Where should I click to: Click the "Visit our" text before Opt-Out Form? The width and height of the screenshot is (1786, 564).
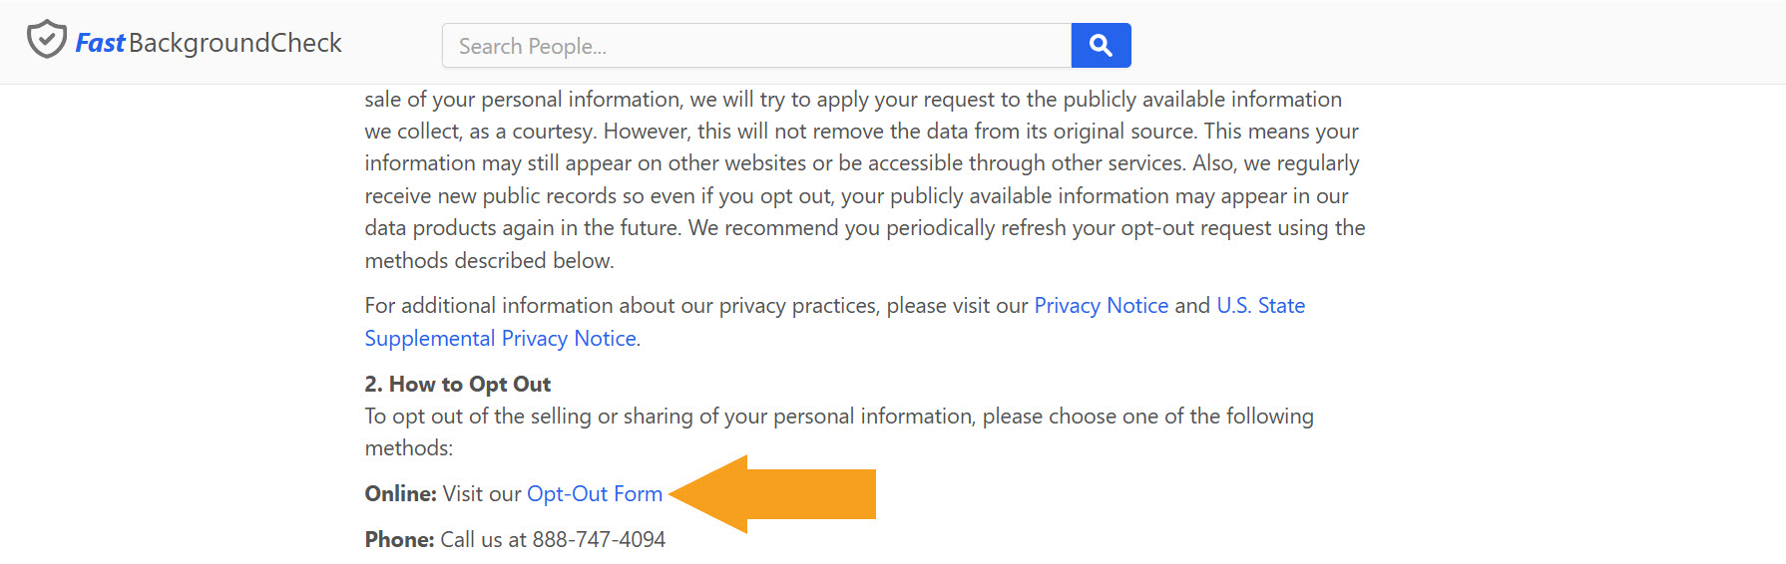[x=482, y=494]
